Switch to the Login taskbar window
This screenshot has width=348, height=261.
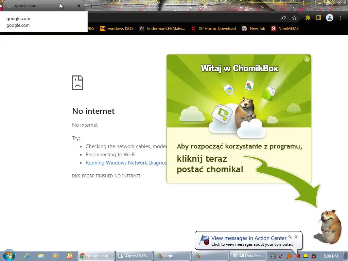[172, 256]
